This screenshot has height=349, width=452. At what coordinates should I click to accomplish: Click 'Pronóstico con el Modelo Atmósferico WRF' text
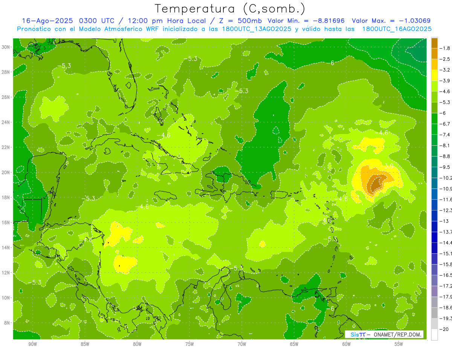point(88,29)
